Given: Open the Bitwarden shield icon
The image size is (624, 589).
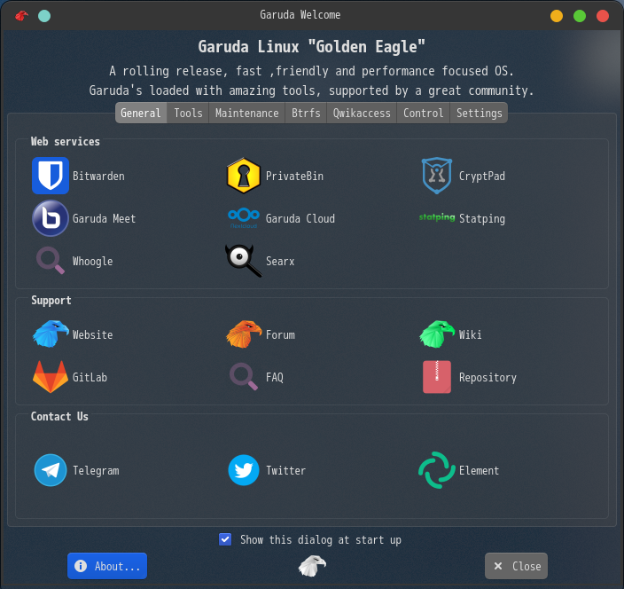Looking at the screenshot, I should click(51, 176).
